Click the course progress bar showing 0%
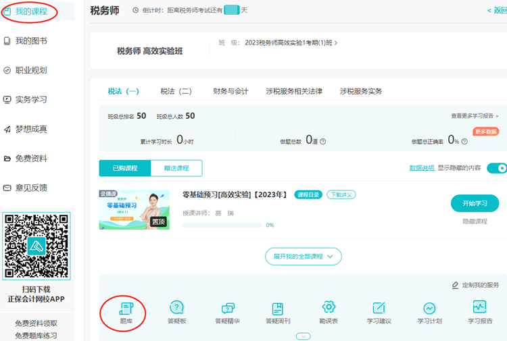Image resolution: width=507 pixels, height=341 pixels. (x=222, y=225)
